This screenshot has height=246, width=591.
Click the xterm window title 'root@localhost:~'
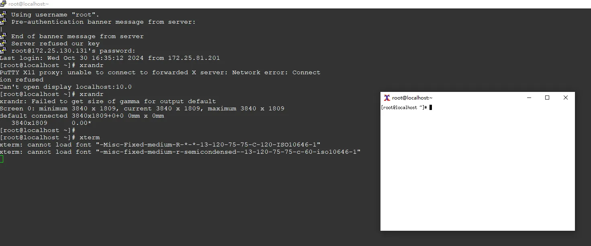[x=412, y=98]
